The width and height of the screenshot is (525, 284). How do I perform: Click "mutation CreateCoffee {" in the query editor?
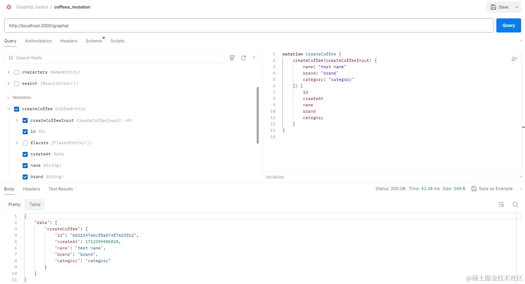click(312, 54)
